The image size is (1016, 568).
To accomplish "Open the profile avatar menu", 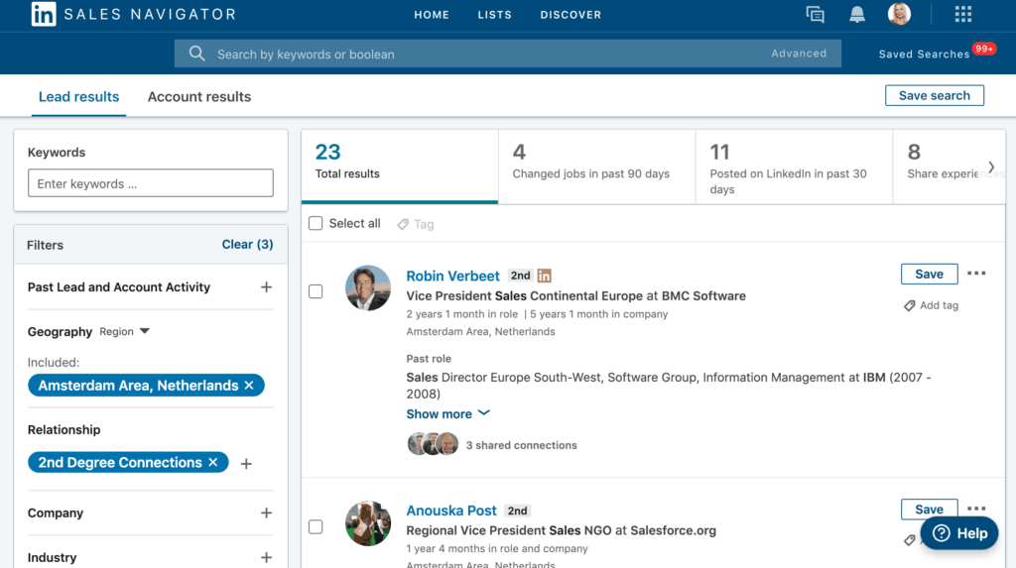I will point(899,14).
